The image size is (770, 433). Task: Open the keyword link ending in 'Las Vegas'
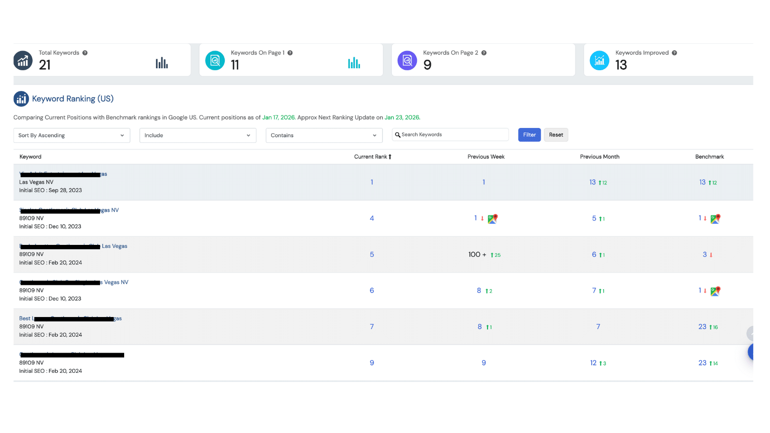coord(73,246)
